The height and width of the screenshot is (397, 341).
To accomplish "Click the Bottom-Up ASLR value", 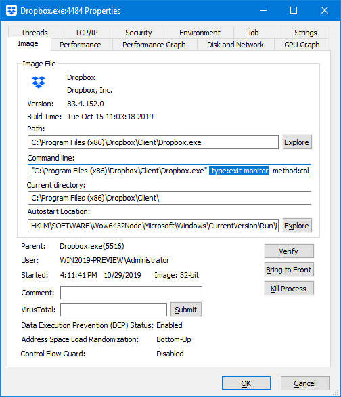I will [174, 339].
